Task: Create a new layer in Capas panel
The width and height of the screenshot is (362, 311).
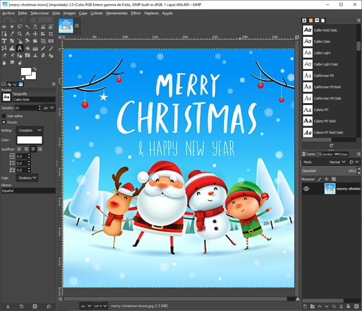Action: tap(305, 307)
